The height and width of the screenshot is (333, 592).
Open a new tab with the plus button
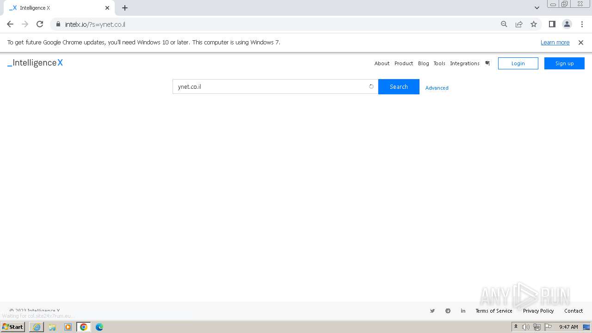[x=125, y=8]
